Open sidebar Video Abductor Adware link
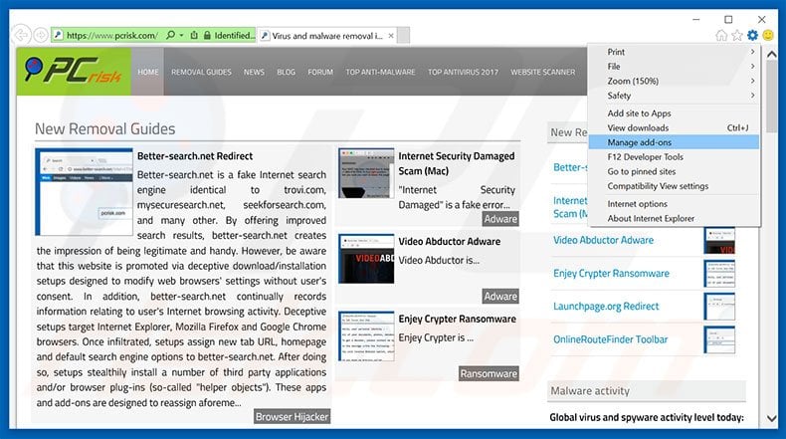 tap(604, 240)
